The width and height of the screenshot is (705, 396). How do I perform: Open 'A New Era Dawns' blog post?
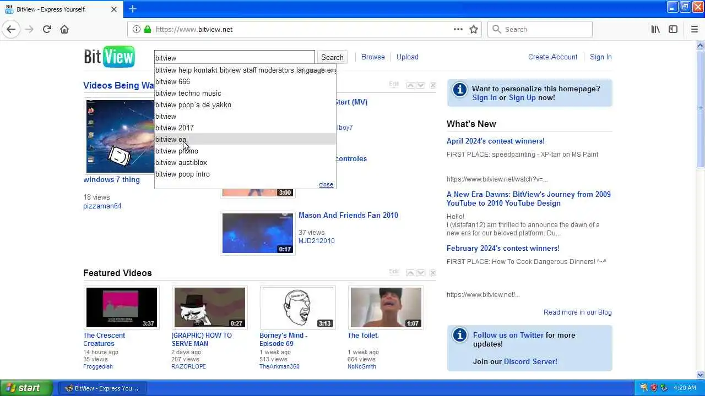pyautogui.click(x=529, y=199)
